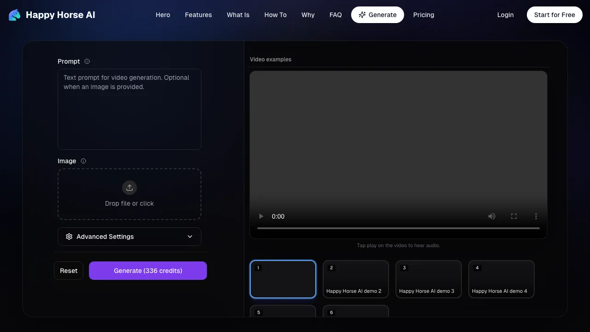Screen dimensions: 590x332
Task: Click the Reset button
Action: pyautogui.click(x=69, y=271)
